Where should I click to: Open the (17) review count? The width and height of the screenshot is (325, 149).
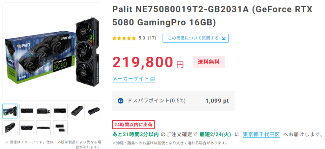click(x=152, y=38)
